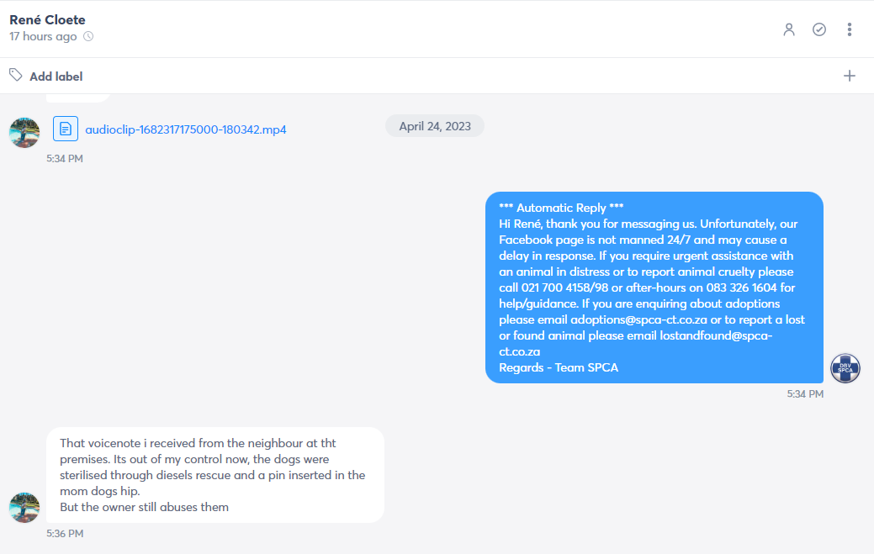
Task: Click the Add label text
Action: [56, 77]
